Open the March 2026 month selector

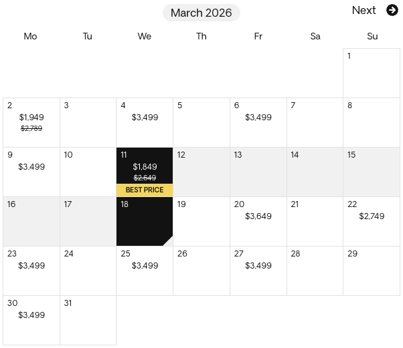(x=201, y=13)
